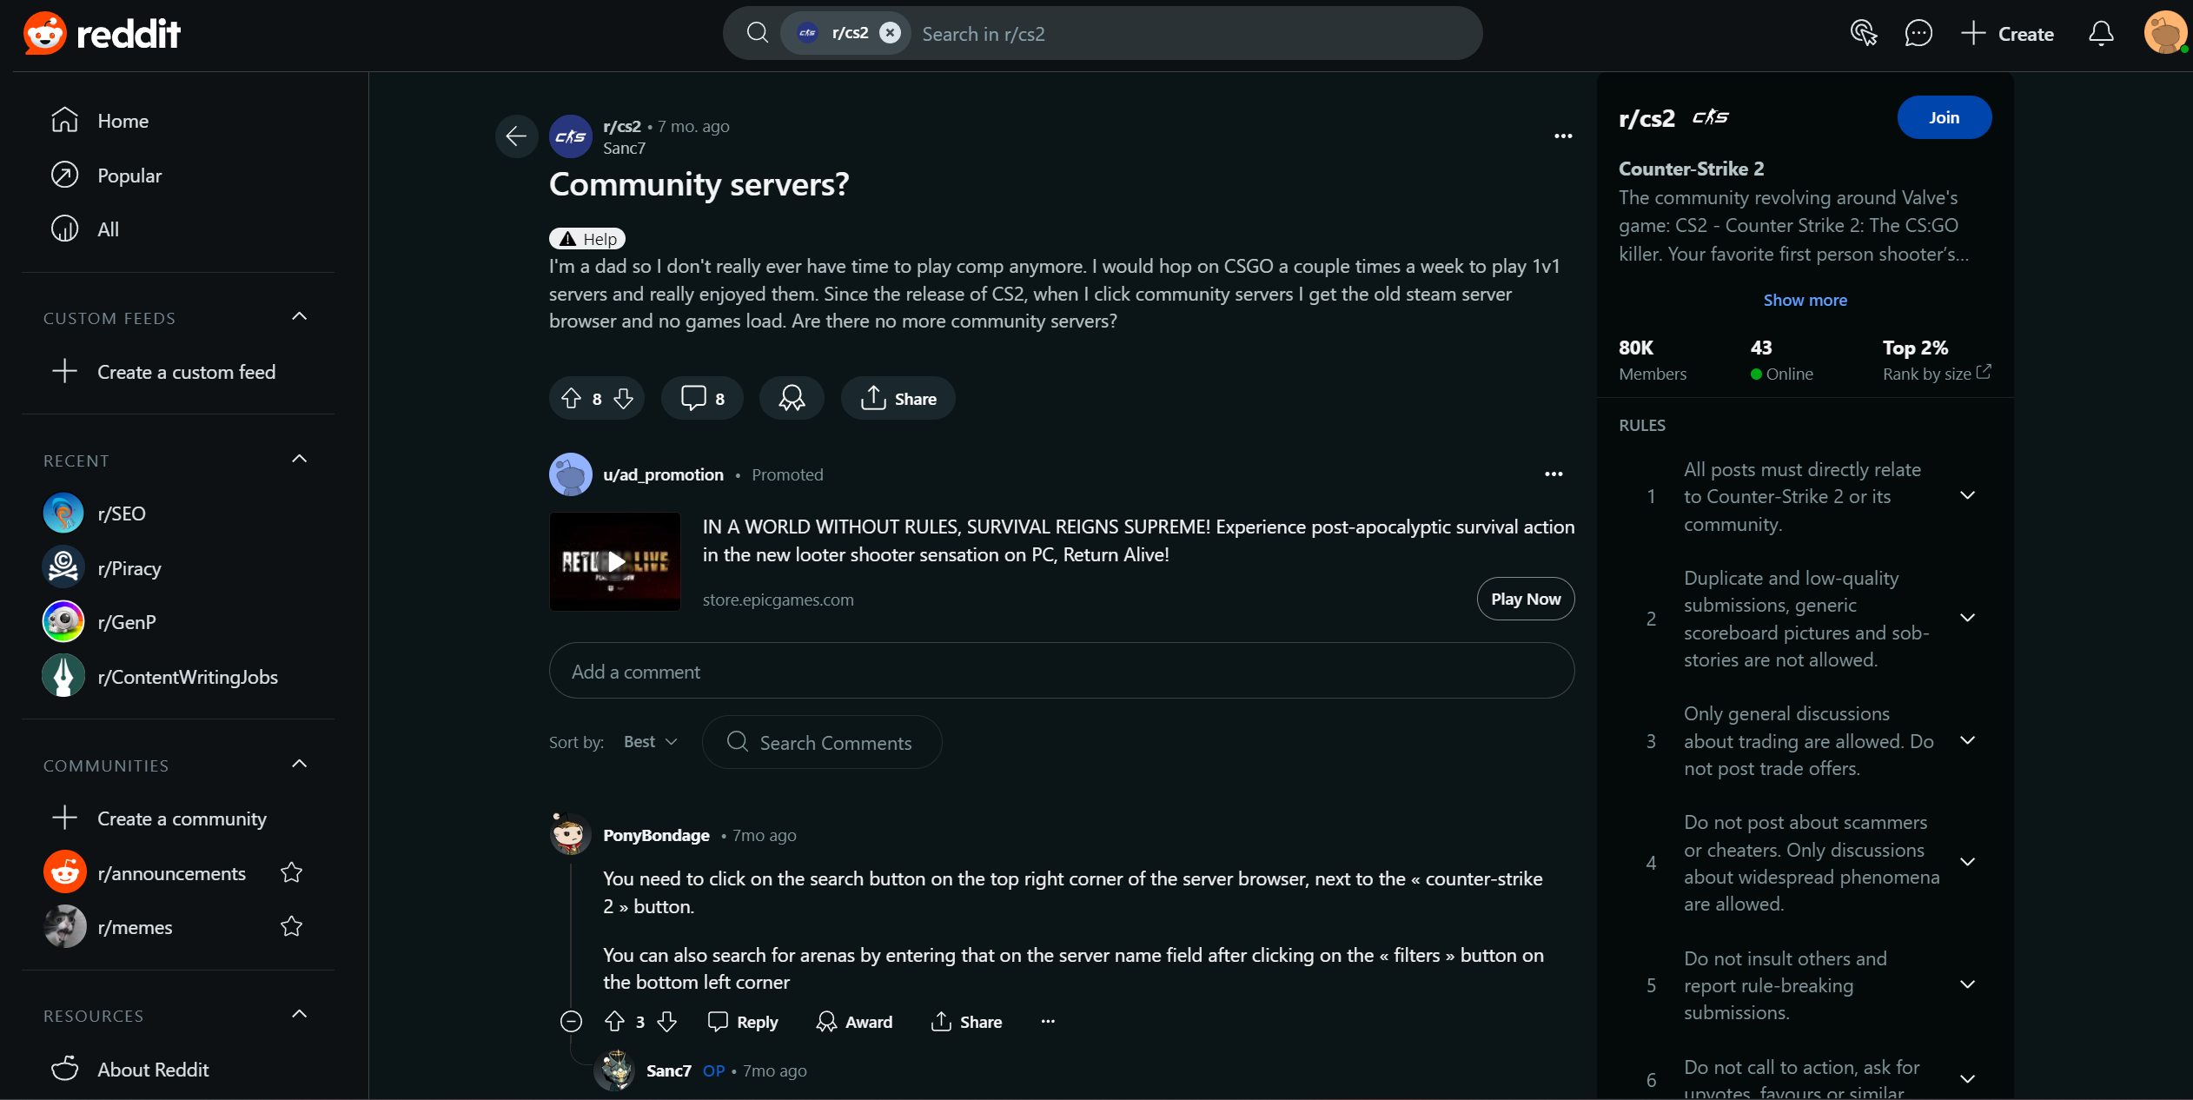Open the advertise icon in header

(x=1863, y=34)
